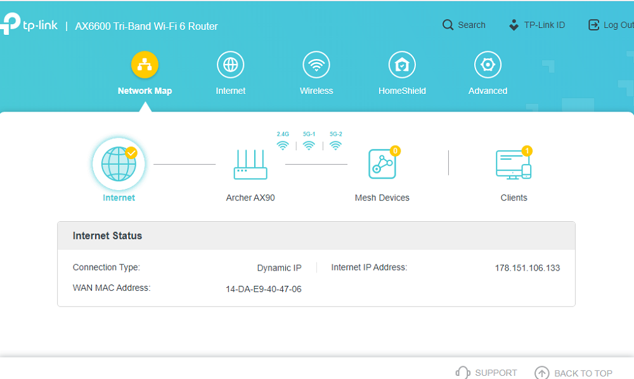Click the Internet label under globe

pos(119,198)
